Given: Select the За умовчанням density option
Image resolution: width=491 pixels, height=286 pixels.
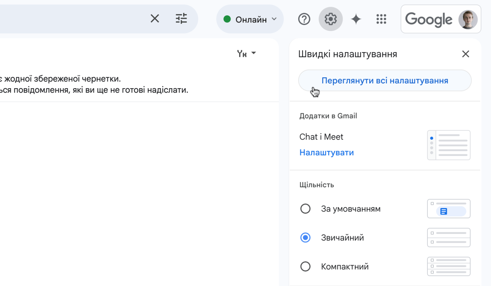Looking at the screenshot, I should (305, 209).
